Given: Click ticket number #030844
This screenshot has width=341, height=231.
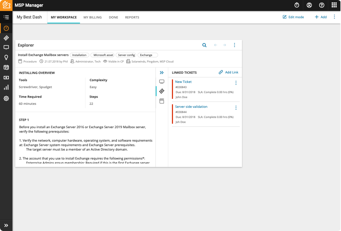Looking at the screenshot, I should pyautogui.click(x=181, y=112).
